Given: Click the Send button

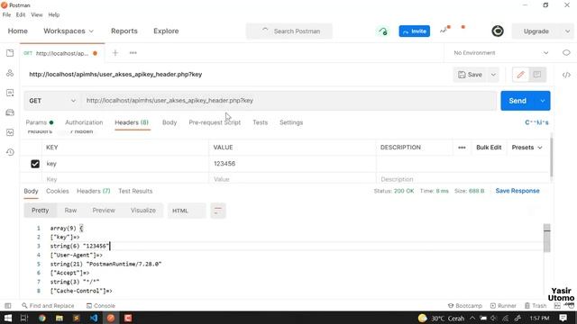Looking at the screenshot, I should click(517, 101).
